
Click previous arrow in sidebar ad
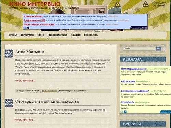pyautogui.click(x=122, y=112)
